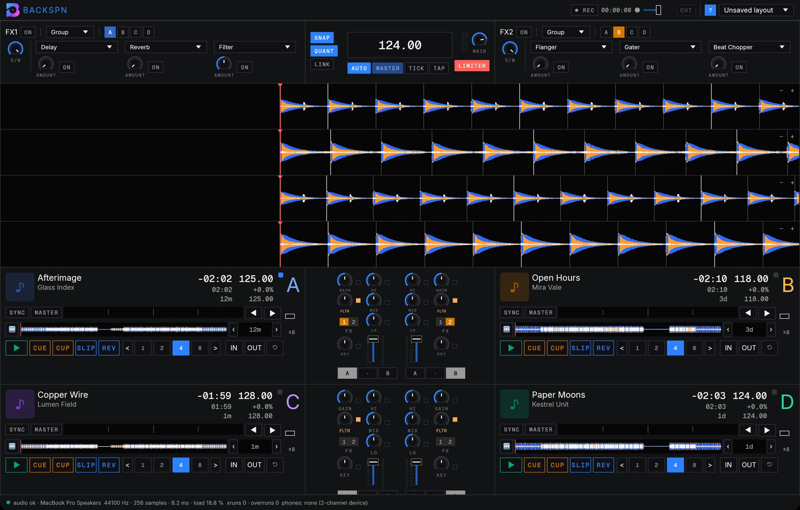
Task: Nudge Deck D backward with left arrow
Action: (748, 430)
